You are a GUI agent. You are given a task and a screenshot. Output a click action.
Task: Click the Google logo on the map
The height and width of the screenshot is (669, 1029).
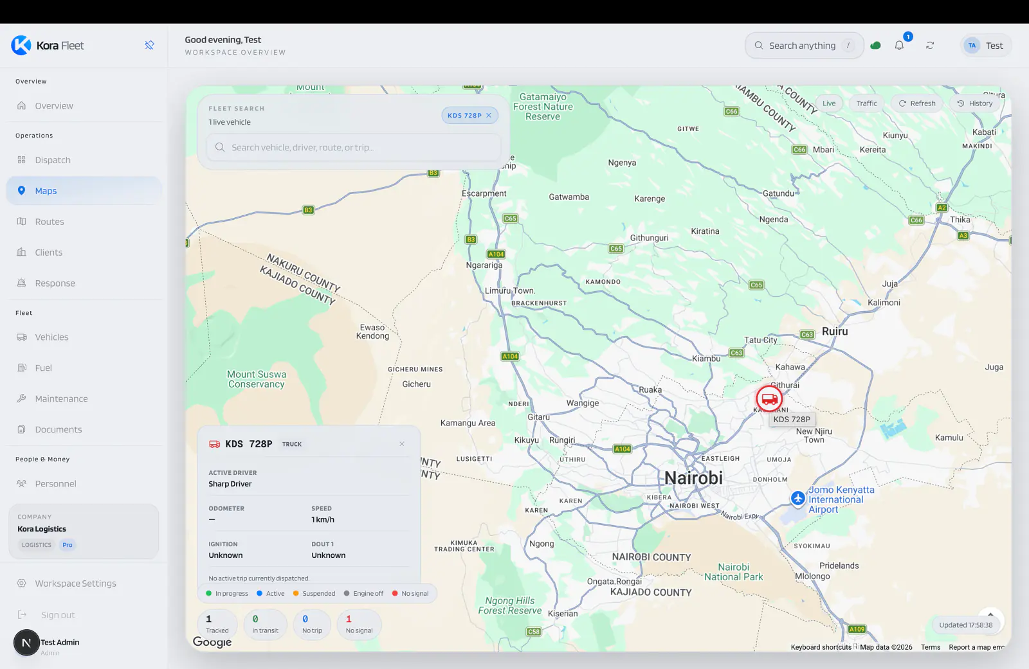pyautogui.click(x=212, y=642)
